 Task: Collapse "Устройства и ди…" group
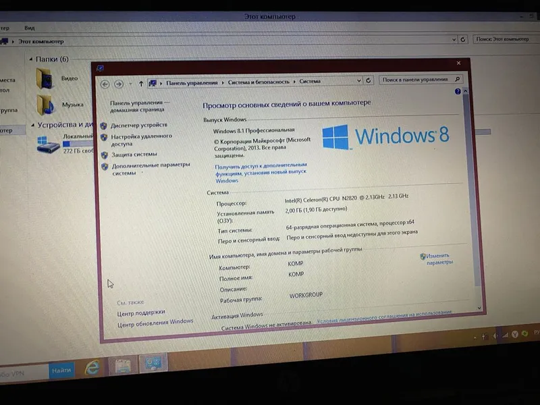(32, 125)
